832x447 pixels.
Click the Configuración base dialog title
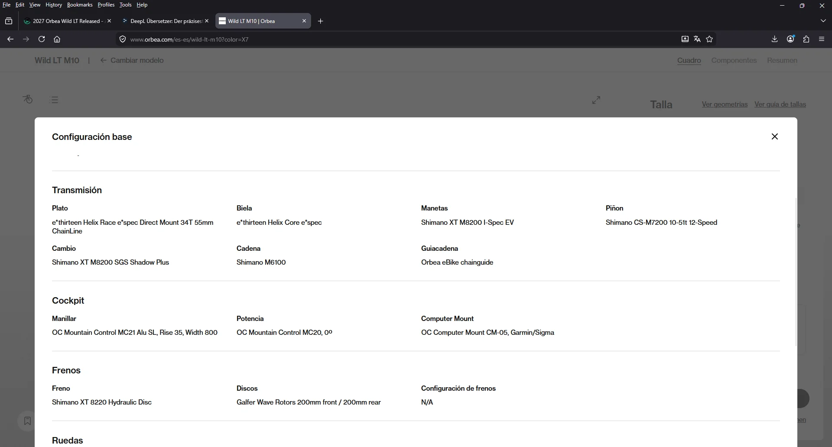pyautogui.click(x=92, y=137)
